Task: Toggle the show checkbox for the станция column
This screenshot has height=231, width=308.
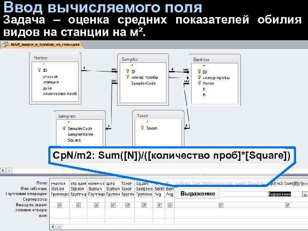Action: (x=78, y=205)
